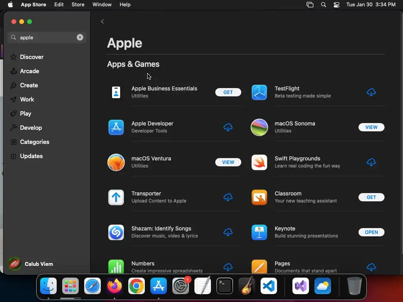Launch GarageBand from the Dock
Screen dimensions: 403x302
tap(247, 286)
